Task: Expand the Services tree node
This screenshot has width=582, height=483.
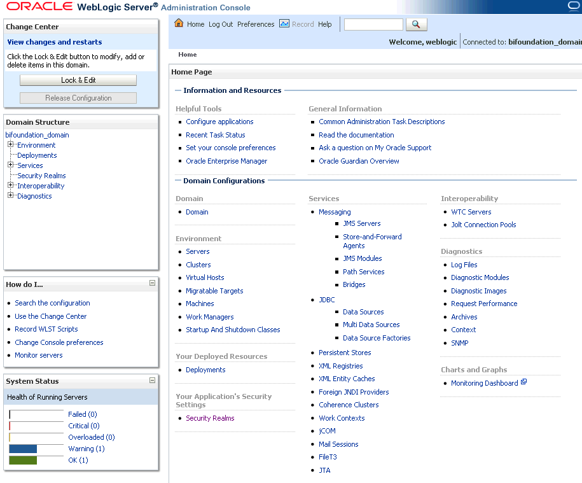Action: click(x=10, y=165)
